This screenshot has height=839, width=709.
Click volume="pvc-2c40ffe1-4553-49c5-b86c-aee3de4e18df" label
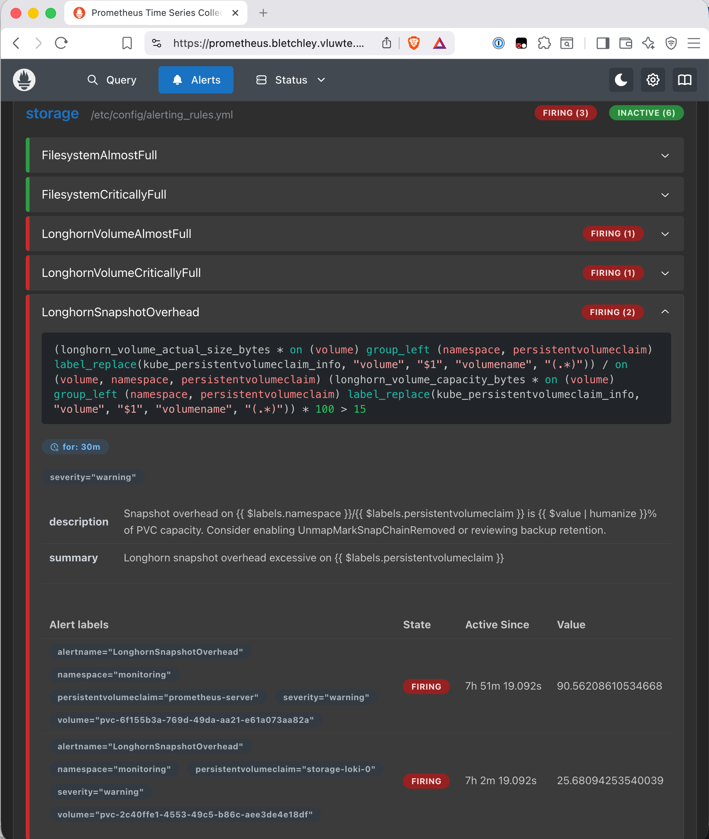[185, 814]
